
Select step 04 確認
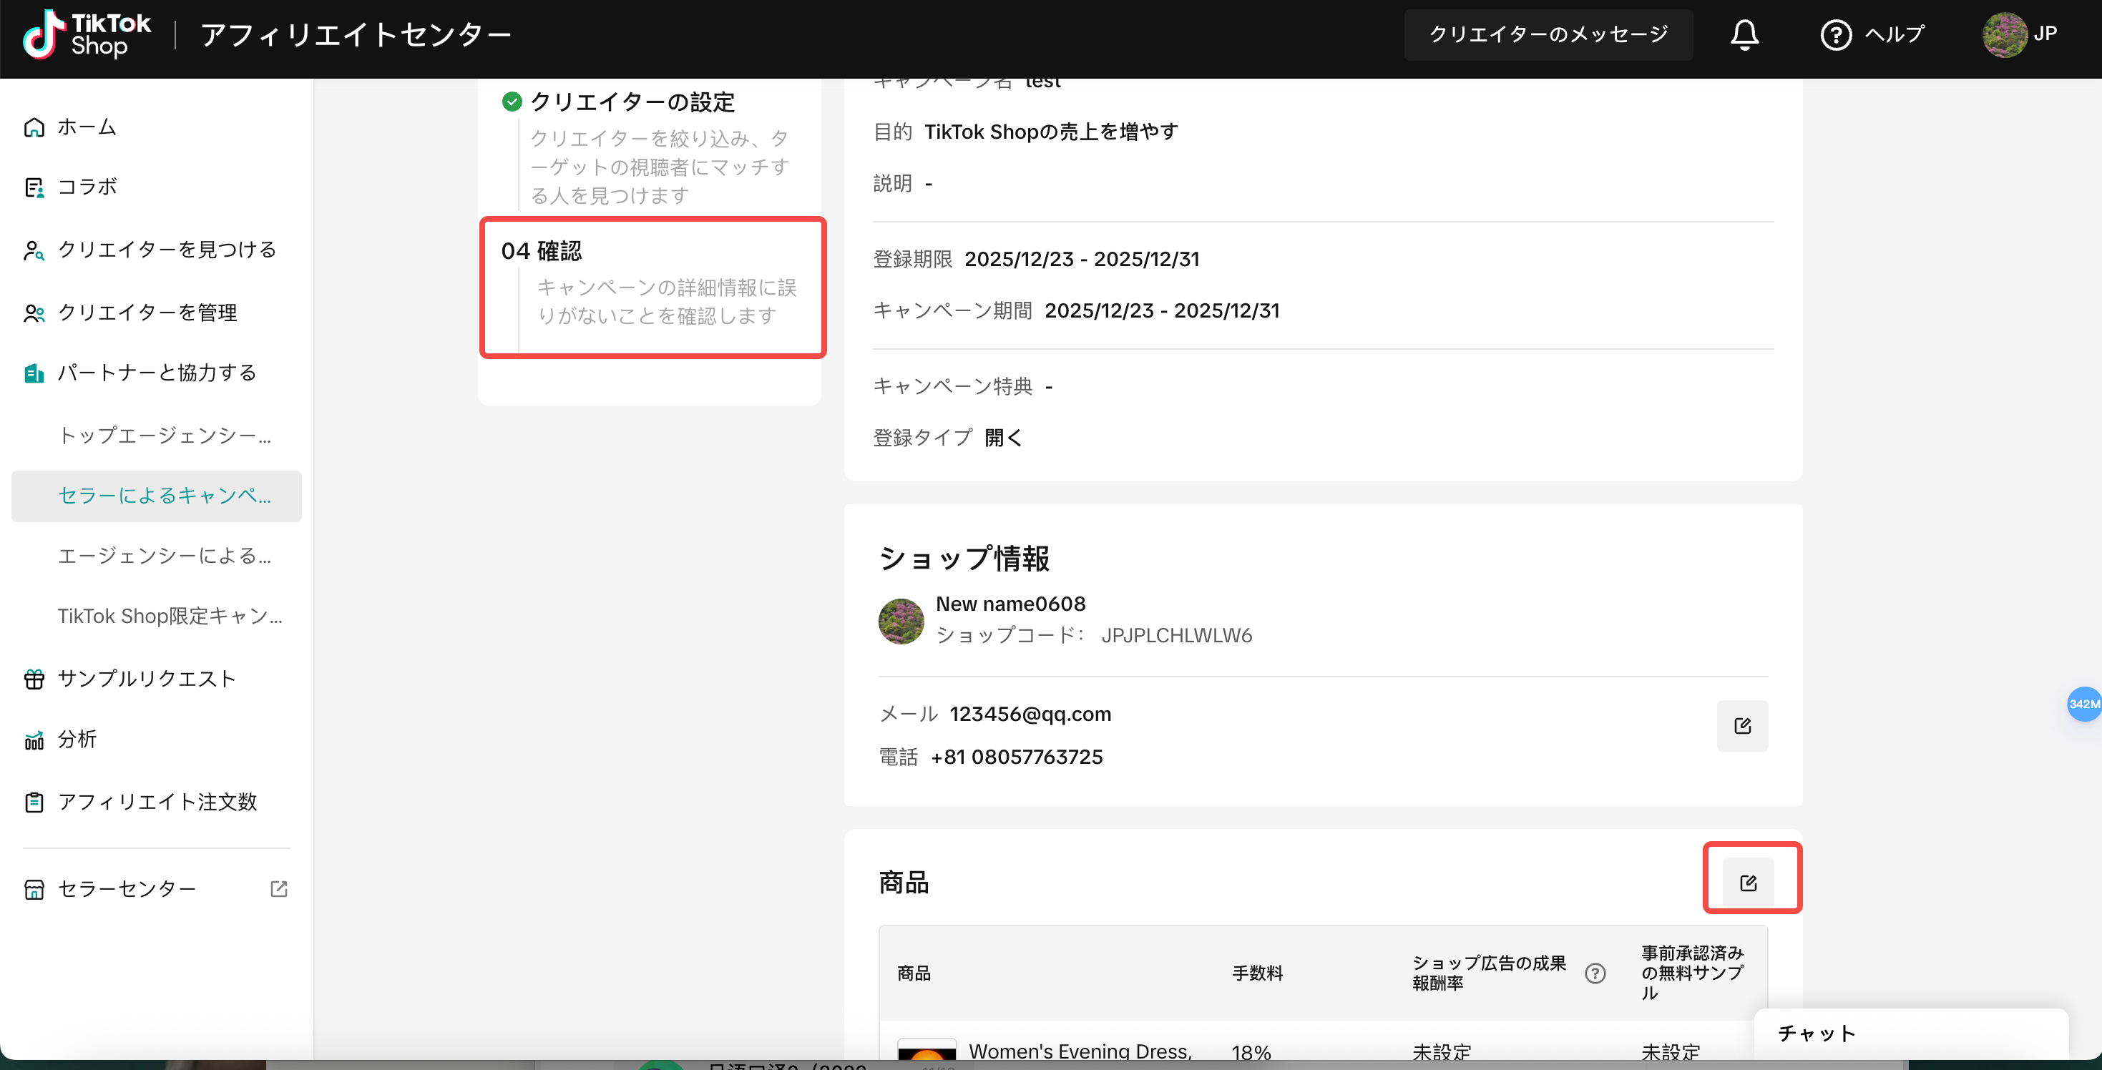tap(652, 286)
